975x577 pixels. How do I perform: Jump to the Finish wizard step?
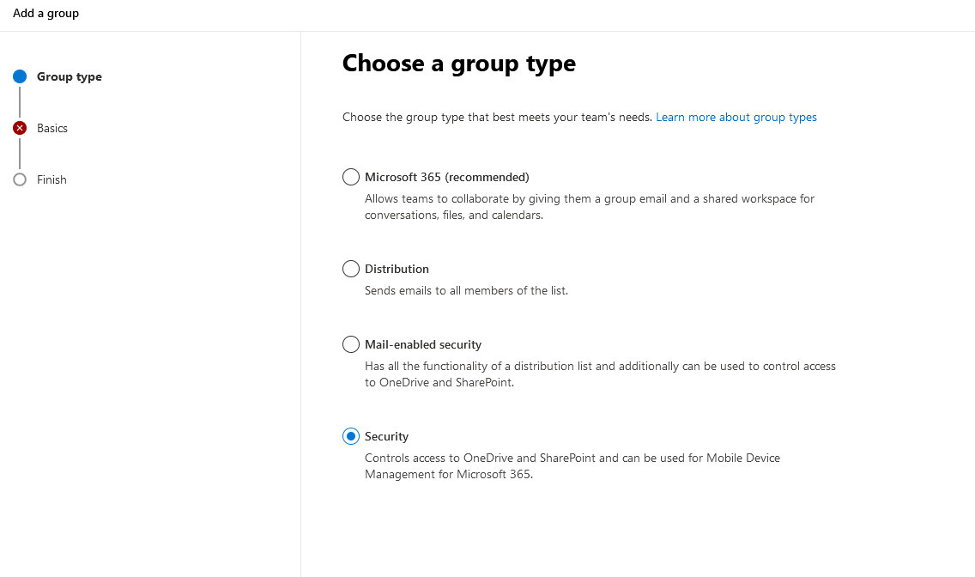click(x=51, y=179)
